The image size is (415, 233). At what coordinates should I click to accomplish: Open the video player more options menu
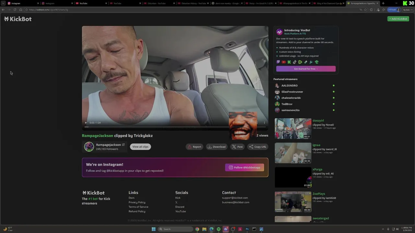click(264, 123)
